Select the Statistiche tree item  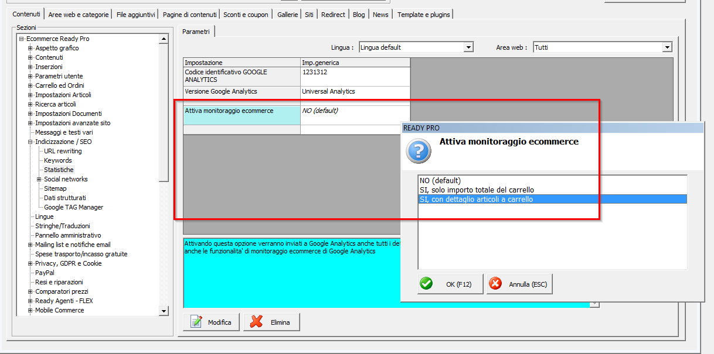click(x=59, y=170)
